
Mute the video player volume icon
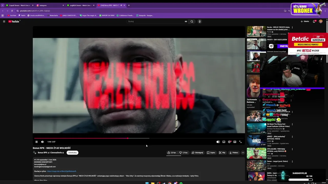(43, 142)
